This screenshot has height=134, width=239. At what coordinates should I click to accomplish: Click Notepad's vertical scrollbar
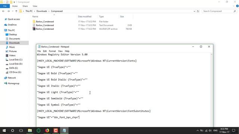[211, 90]
